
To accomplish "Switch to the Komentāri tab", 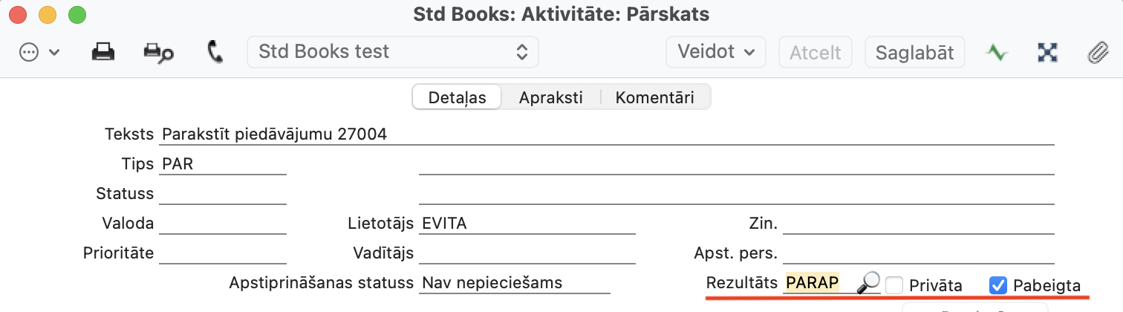I will [654, 97].
